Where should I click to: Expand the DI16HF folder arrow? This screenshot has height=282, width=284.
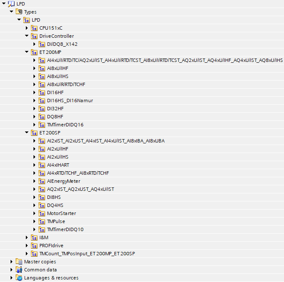(x=34, y=92)
